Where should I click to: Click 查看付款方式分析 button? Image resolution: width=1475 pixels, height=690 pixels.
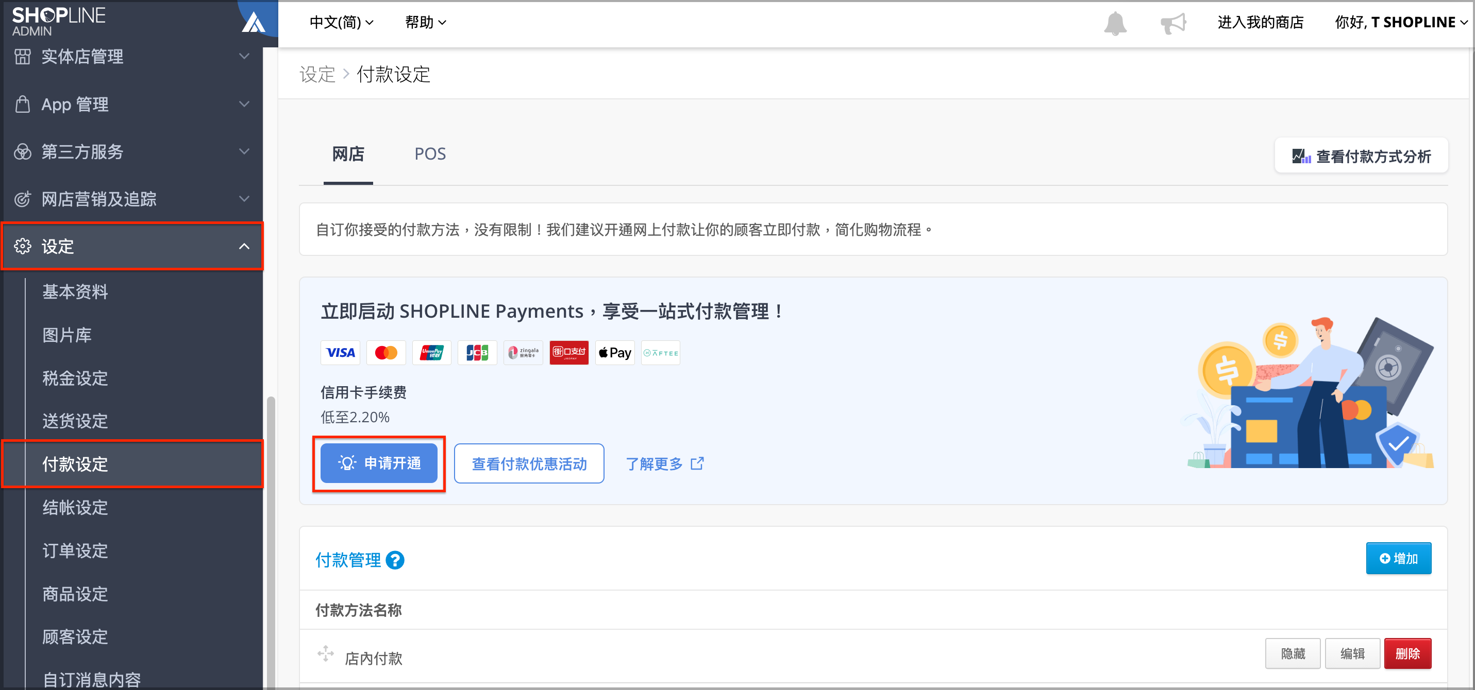pos(1361,156)
